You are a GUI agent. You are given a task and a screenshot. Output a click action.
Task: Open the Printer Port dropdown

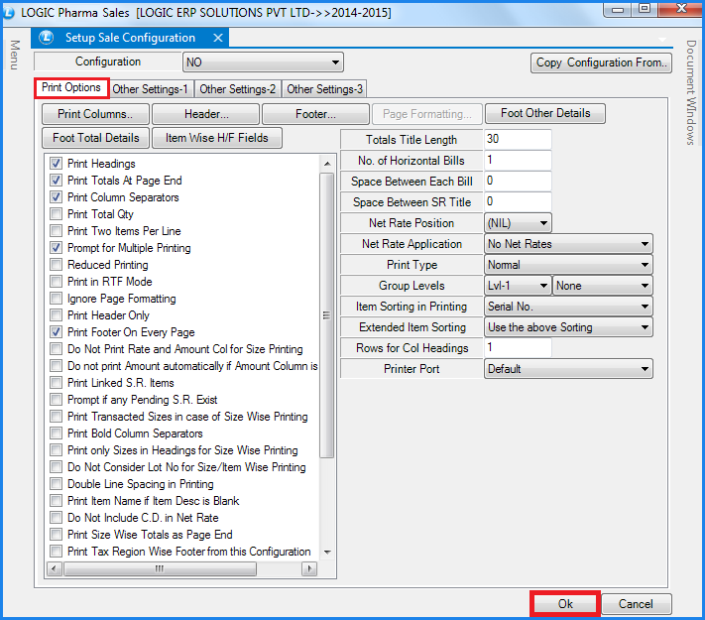(x=568, y=369)
